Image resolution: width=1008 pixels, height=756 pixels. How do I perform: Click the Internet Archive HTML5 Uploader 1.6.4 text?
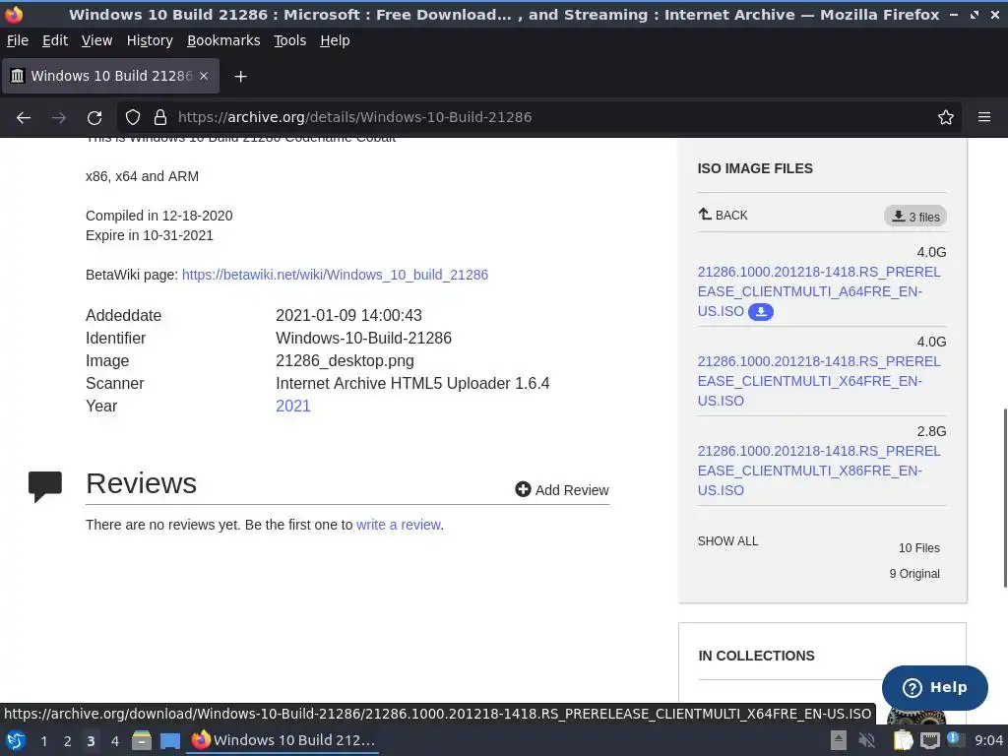412,384
